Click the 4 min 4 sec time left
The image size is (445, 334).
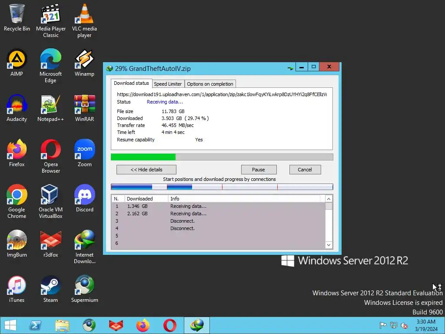pyautogui.click(x=173, y=132)
